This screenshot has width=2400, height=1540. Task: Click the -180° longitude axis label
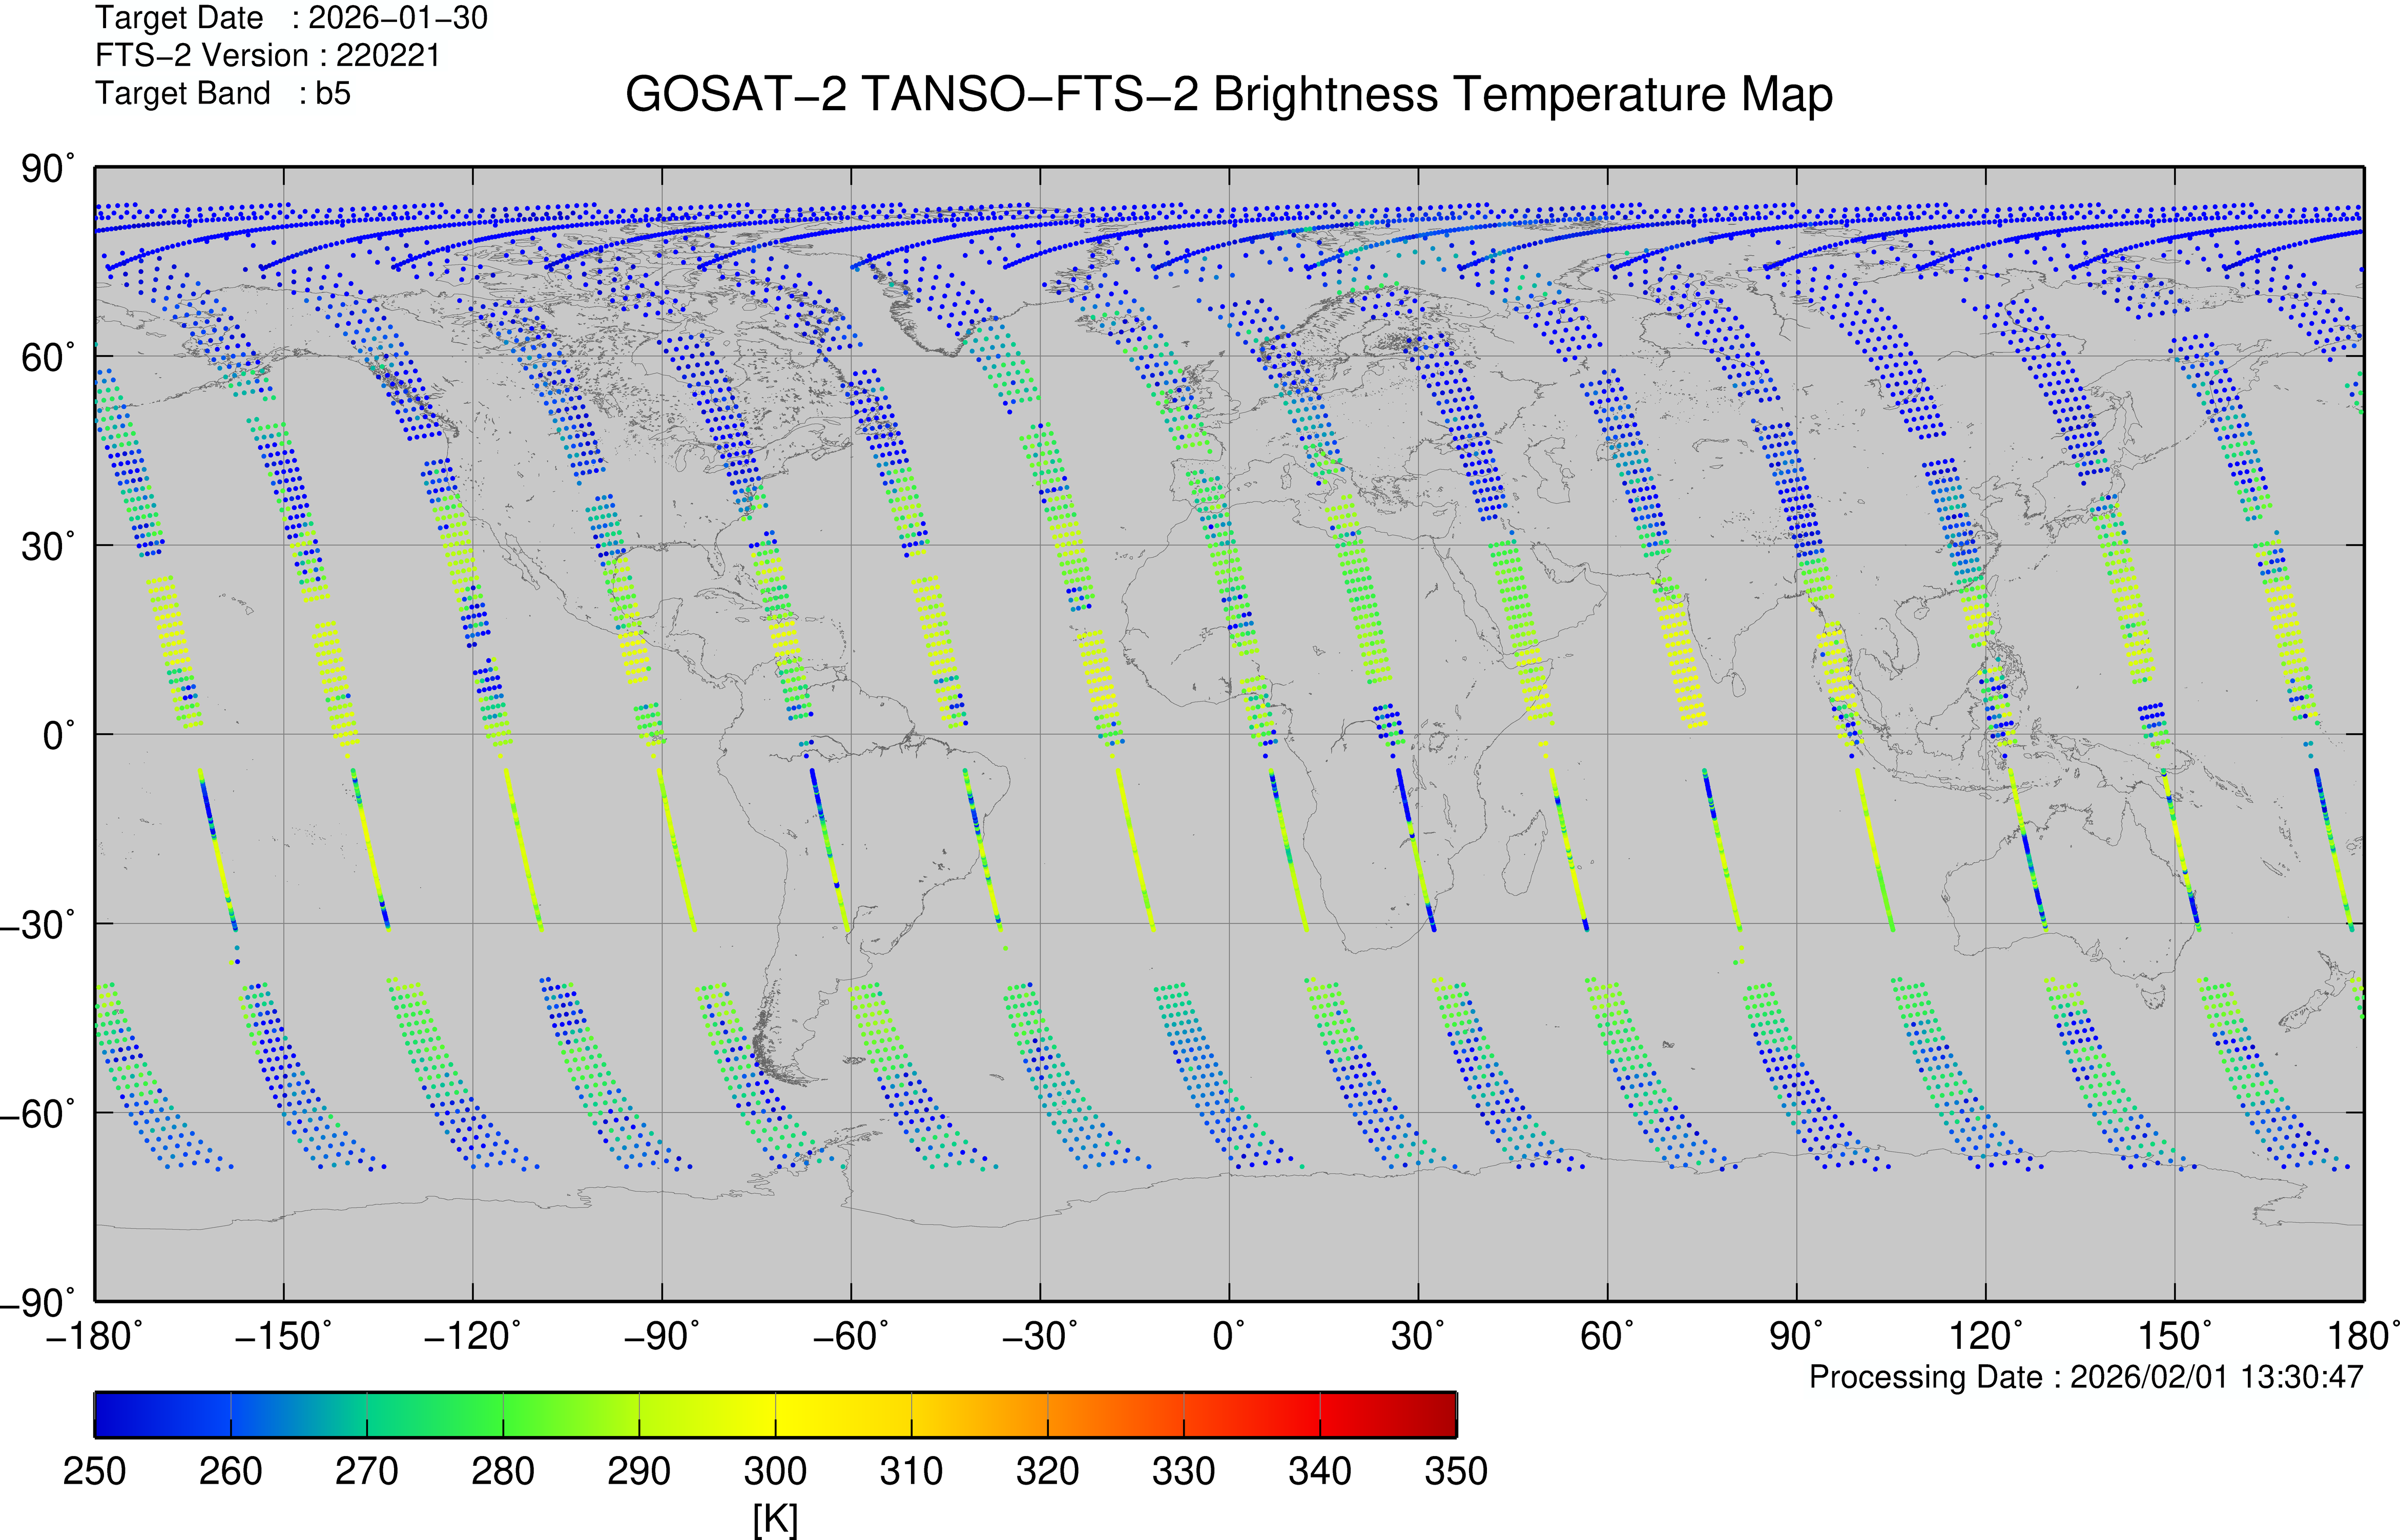point(94,1336)
